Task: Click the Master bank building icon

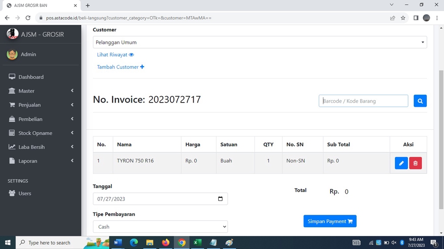Action: [x=12, y=91]
